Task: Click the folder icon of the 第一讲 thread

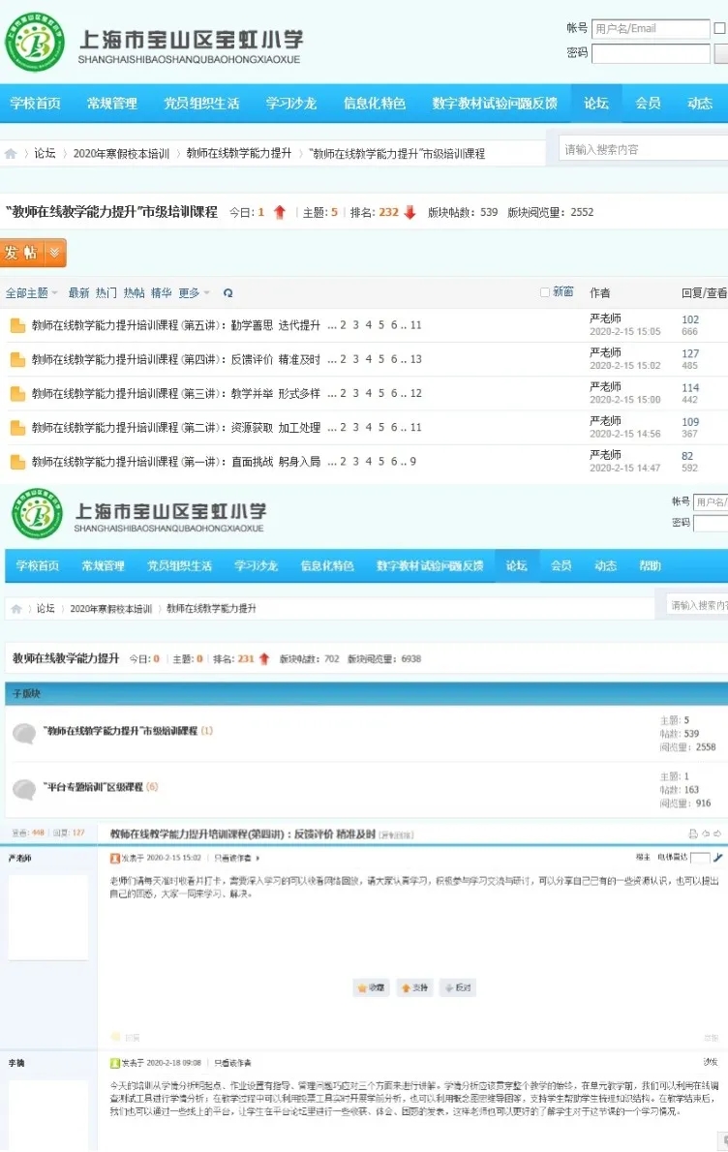Action: (x=17, y=462)
